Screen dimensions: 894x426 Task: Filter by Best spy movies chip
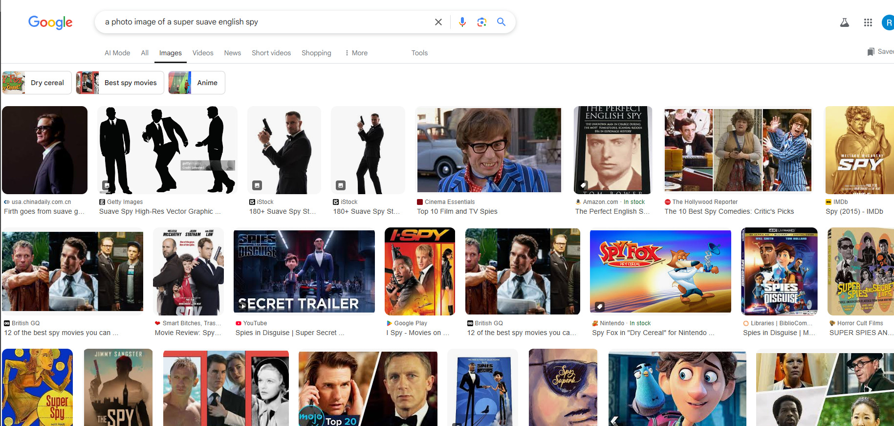point(120,83)
